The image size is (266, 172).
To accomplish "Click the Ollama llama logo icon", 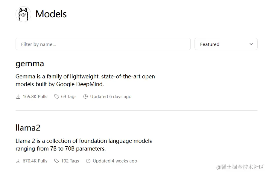I will (x=23, y=14).
